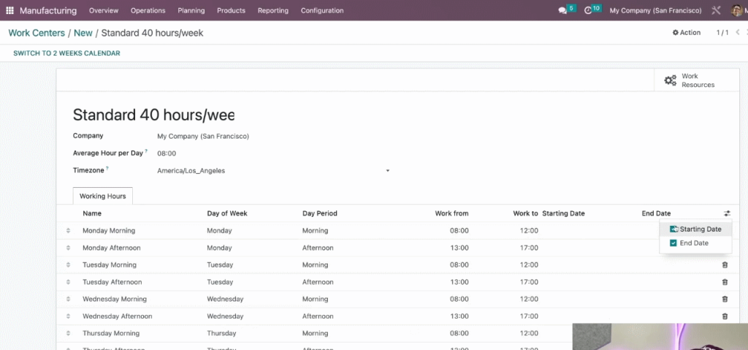Open the activities clock icon
Image resolution: width=748 pixels, height=350 pixels.
588,10
